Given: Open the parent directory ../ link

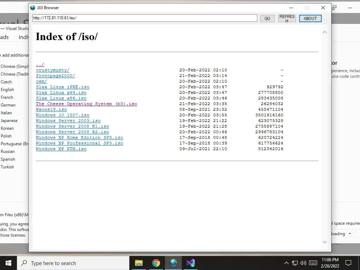Looking at the screenshot, I should click(40, 65).
